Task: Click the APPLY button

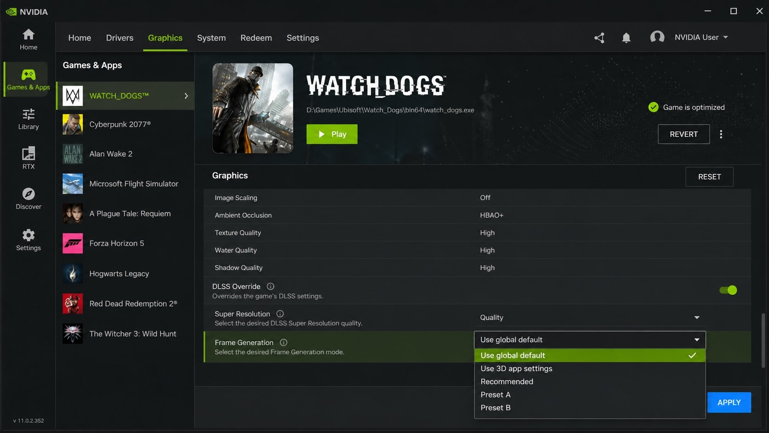Action: (x=729, y=402)
